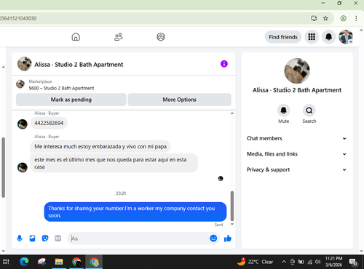Open emoji picker in message box
The height and width of the screenshot is (269, 364).
(x=213, y=238)
